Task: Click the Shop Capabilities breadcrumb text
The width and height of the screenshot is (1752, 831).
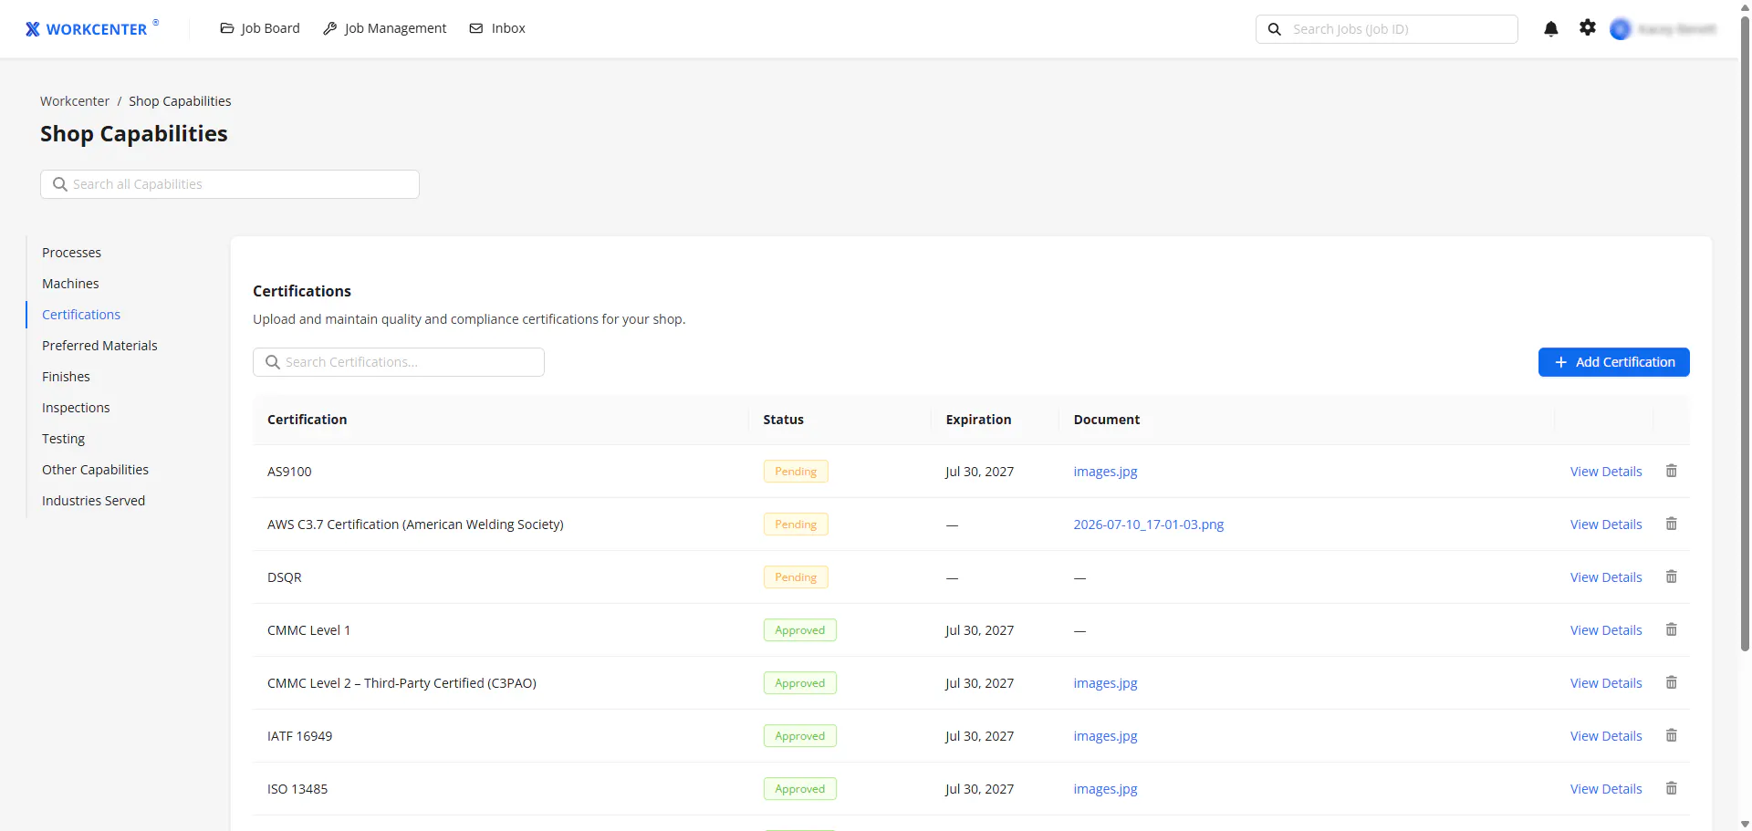Action: tap(180, 101)
